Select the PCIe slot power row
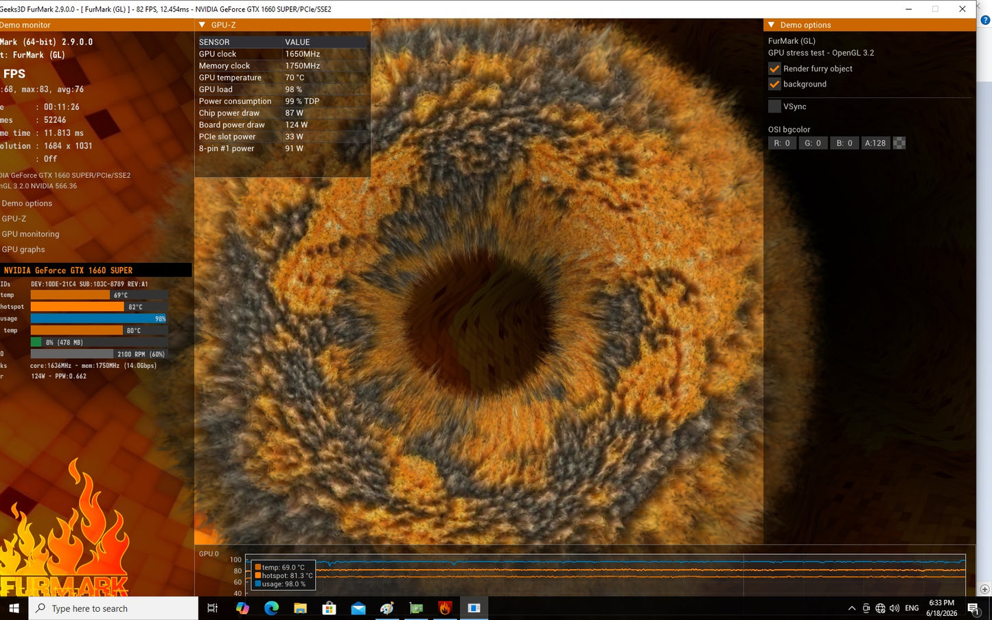Image resolution: width=992 pixels, height=620 pixels. (x=282, y=137)
